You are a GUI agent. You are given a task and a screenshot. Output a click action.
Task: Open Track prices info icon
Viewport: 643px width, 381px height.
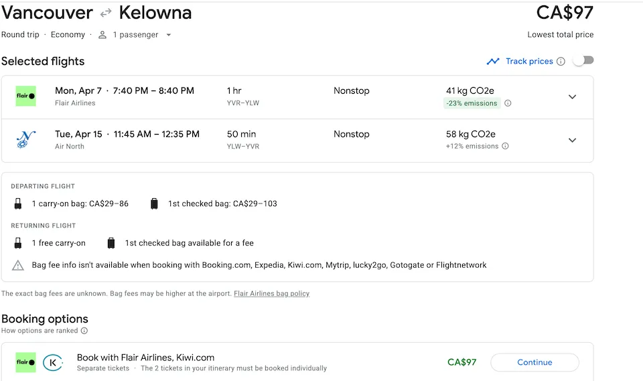click(561, 62)
